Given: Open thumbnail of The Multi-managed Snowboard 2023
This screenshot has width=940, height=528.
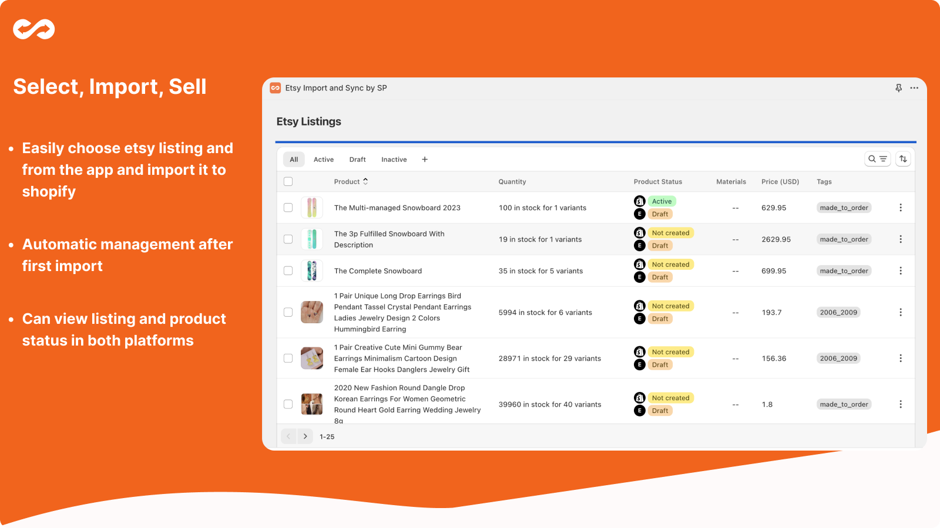Looking at the screenshot, I should [312, 208].
